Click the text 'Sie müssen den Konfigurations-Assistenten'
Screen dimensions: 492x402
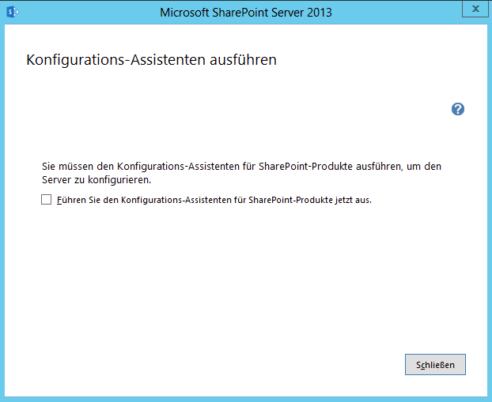[x=141, y=166]
